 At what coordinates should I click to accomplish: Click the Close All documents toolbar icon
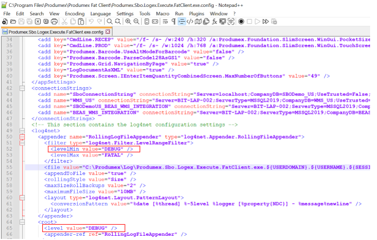tap(46, 22)
